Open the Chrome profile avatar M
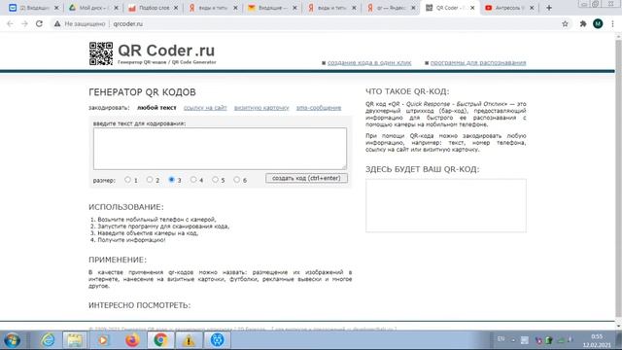 [x=598, y=23]
